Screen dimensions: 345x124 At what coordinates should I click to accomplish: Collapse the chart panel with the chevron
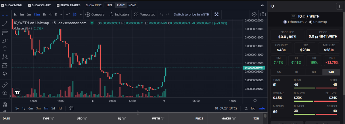click(262, 5)
